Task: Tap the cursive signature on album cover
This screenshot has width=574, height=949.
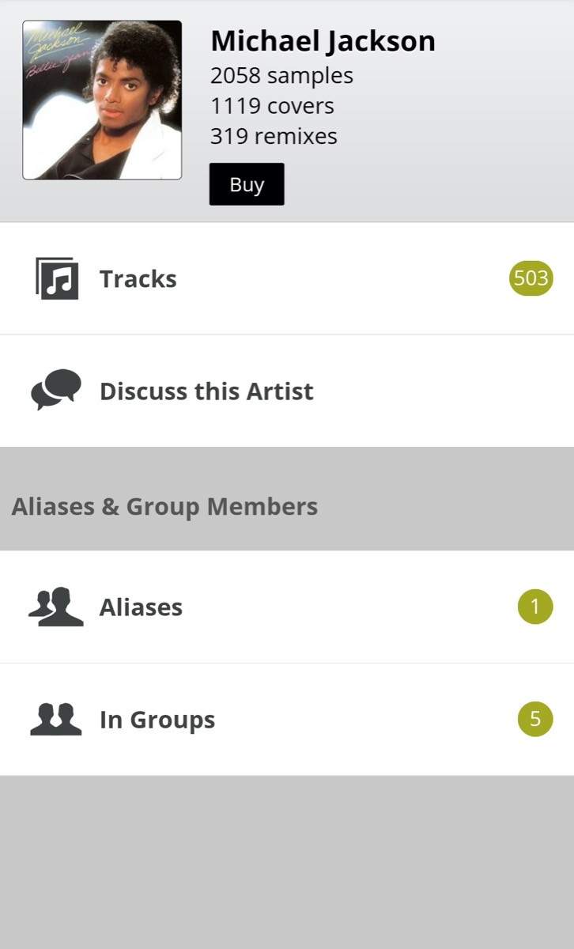Action: tap(55, 47)
